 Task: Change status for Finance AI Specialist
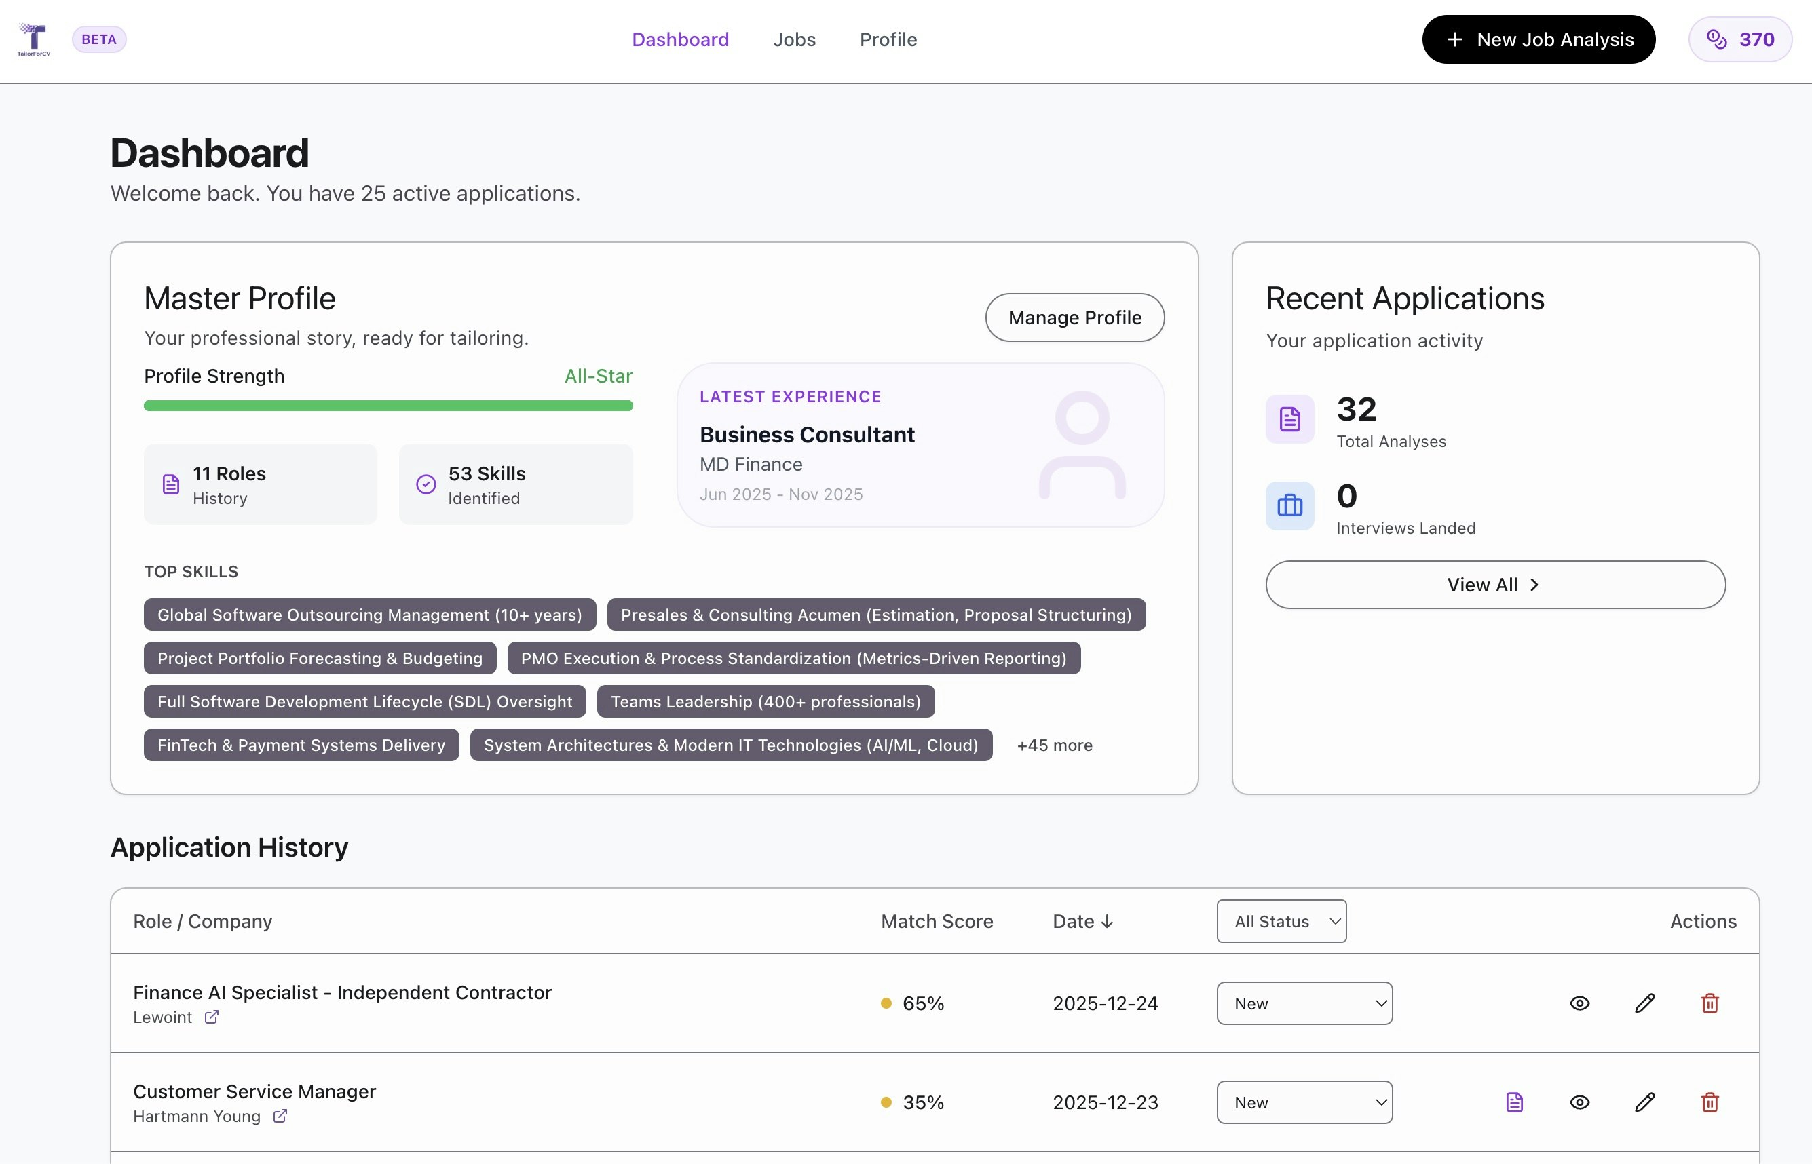1304,1003
